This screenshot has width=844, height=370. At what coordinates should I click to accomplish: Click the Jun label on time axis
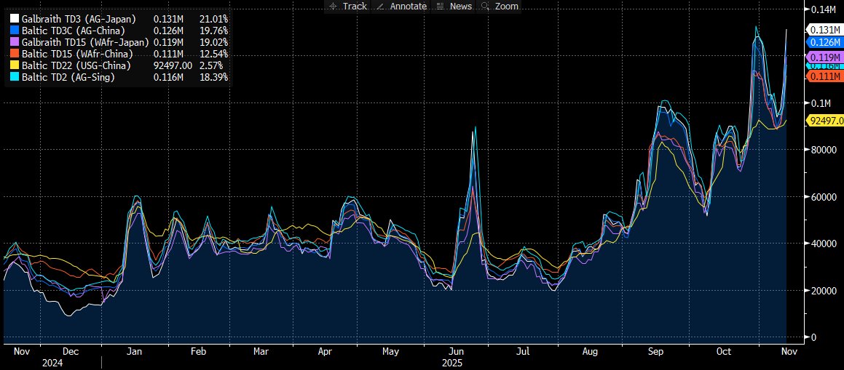point(455,352)
